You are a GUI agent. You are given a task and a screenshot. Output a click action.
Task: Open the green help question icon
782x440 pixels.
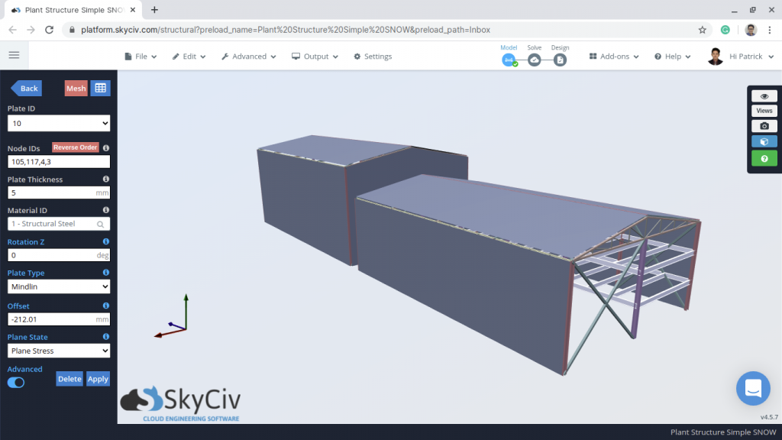click(x=764, y=158)
